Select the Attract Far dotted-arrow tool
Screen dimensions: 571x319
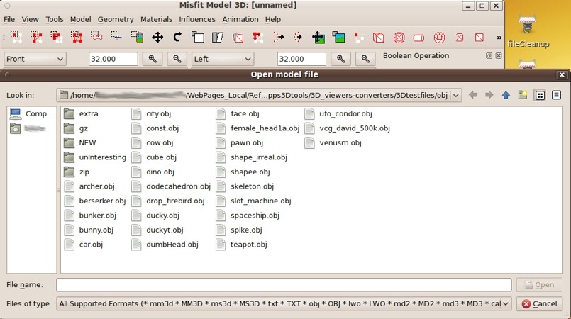click(298, 37)
